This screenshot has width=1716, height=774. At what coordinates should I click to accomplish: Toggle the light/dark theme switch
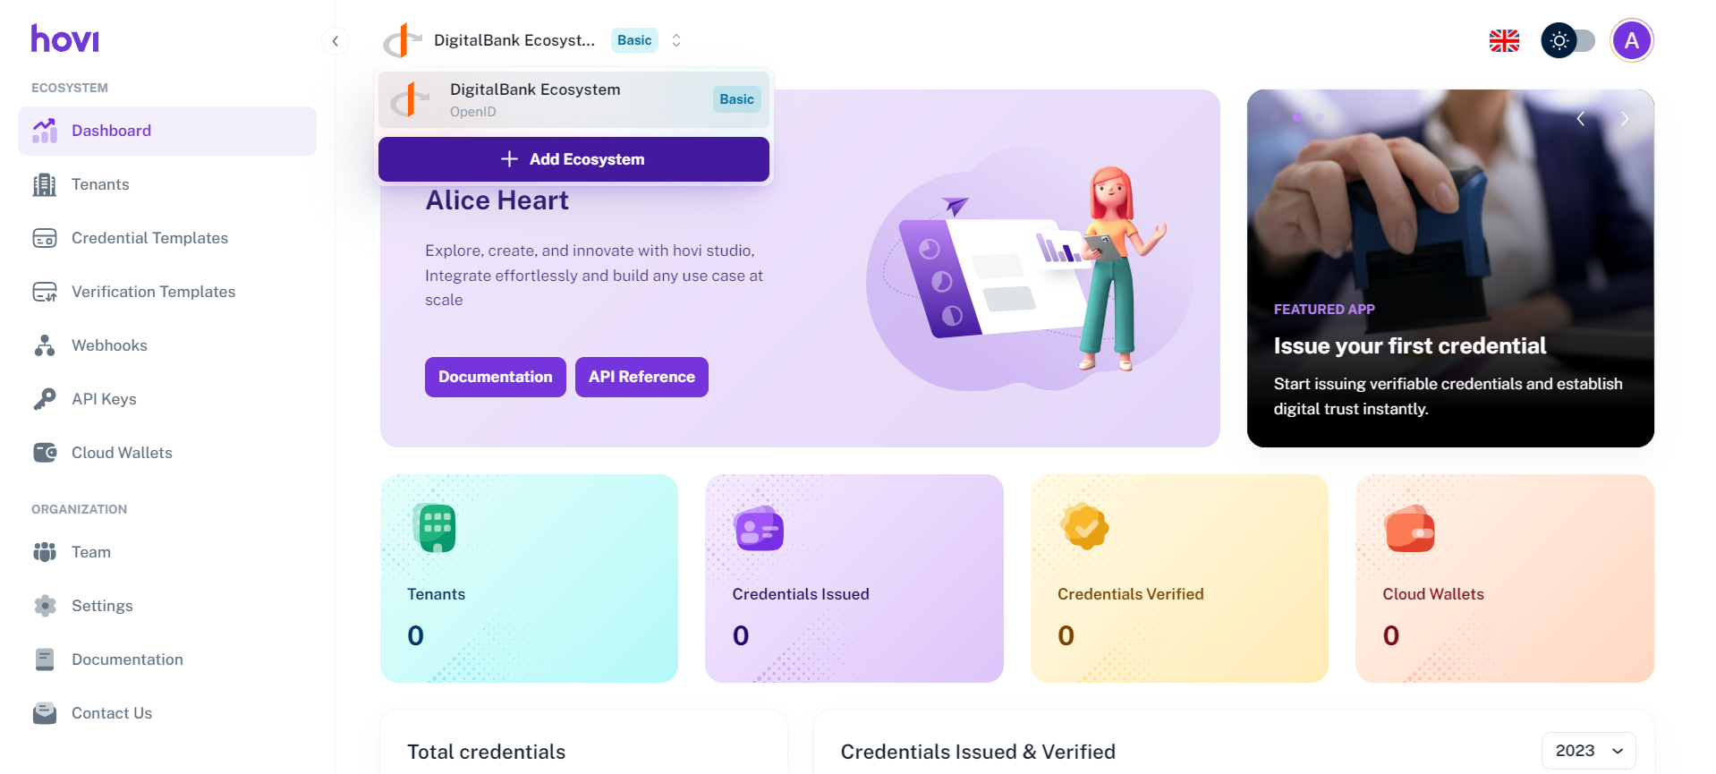point(1568,41)
